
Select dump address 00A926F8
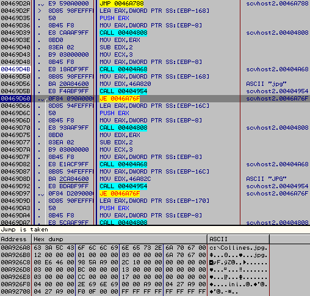tap(15, 284)
